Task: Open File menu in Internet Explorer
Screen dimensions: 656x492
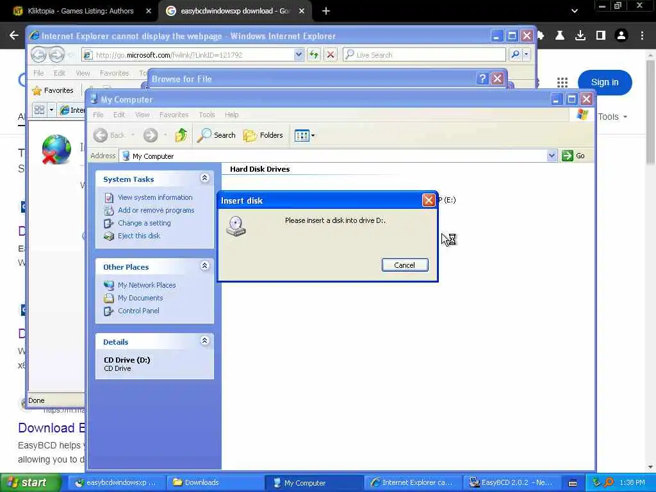Action: pos(38,73)
